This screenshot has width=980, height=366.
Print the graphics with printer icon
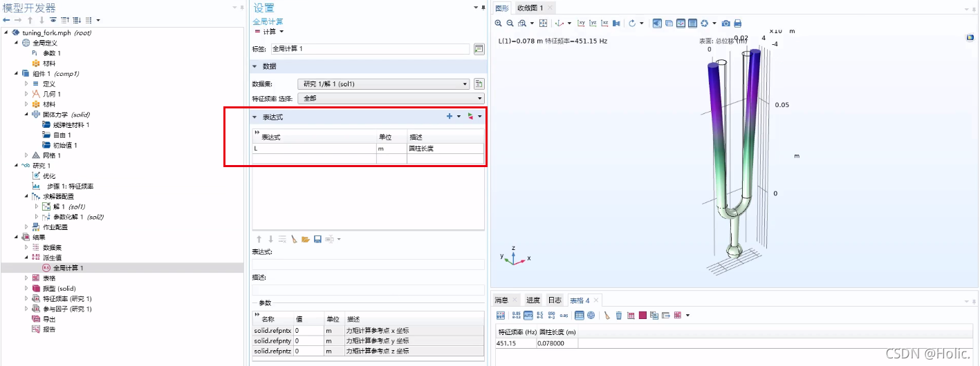(x=737, y=23)
